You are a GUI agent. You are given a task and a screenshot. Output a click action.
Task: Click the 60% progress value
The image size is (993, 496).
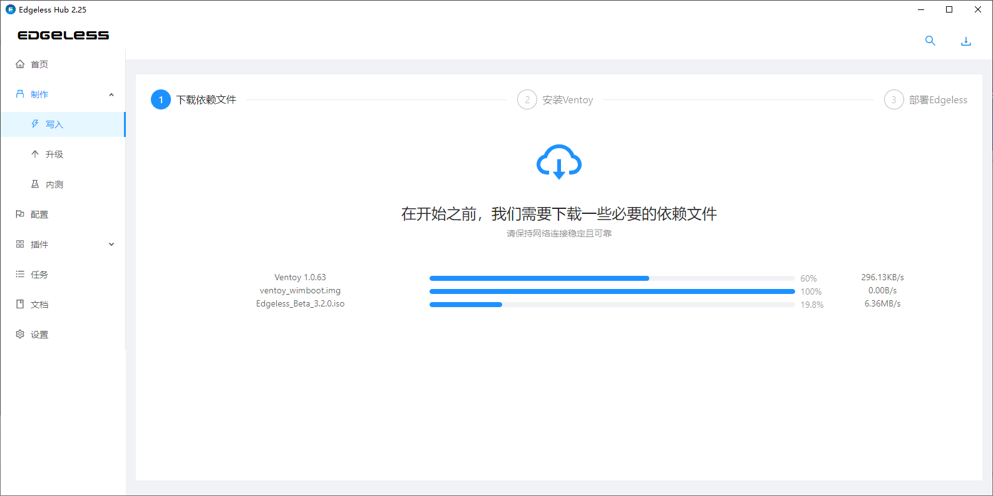808,278
